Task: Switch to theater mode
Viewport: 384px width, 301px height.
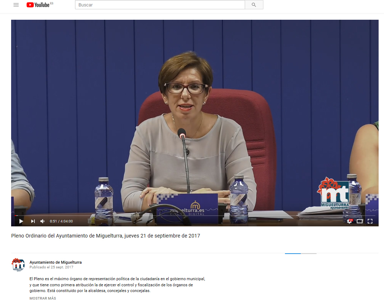Action: coord(360,221)
